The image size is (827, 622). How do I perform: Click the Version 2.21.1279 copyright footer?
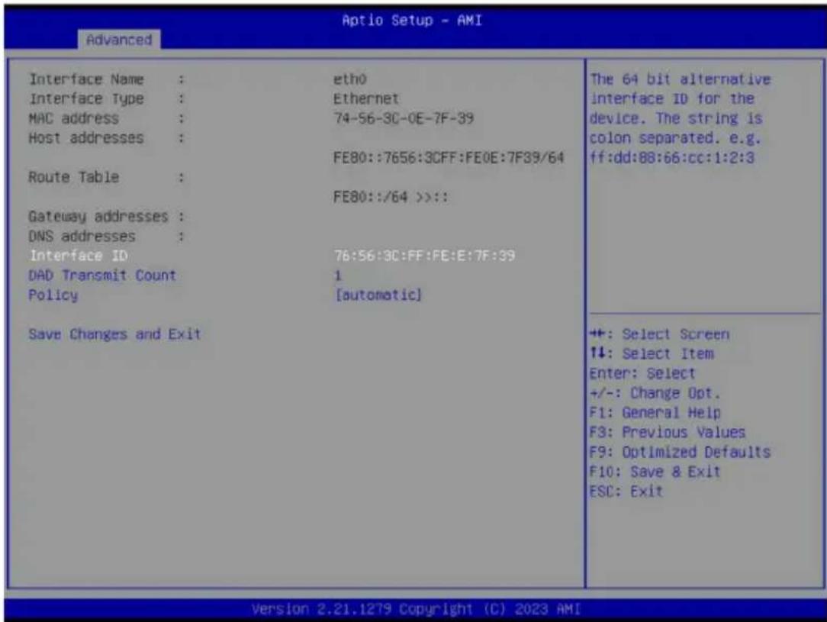tap(416, 609)
